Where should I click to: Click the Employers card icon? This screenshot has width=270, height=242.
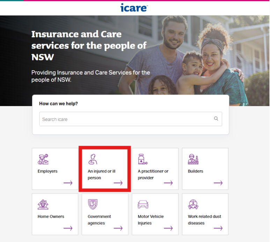click(43, 159)
